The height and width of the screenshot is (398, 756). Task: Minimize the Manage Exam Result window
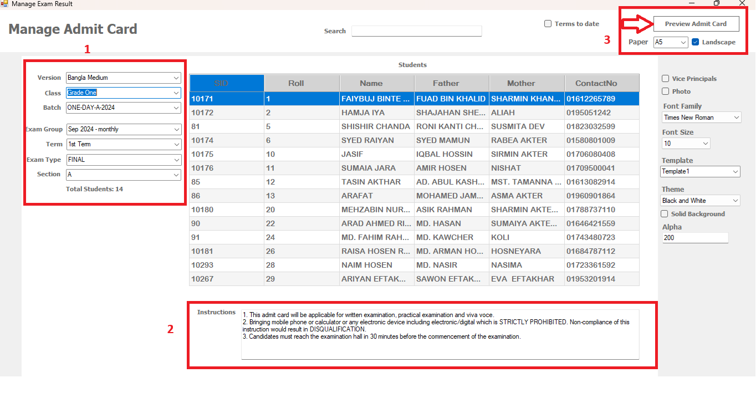692,3
